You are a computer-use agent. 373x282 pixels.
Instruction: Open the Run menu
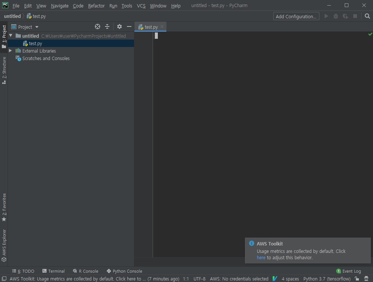pyautogui.click(x=113, y=6)
